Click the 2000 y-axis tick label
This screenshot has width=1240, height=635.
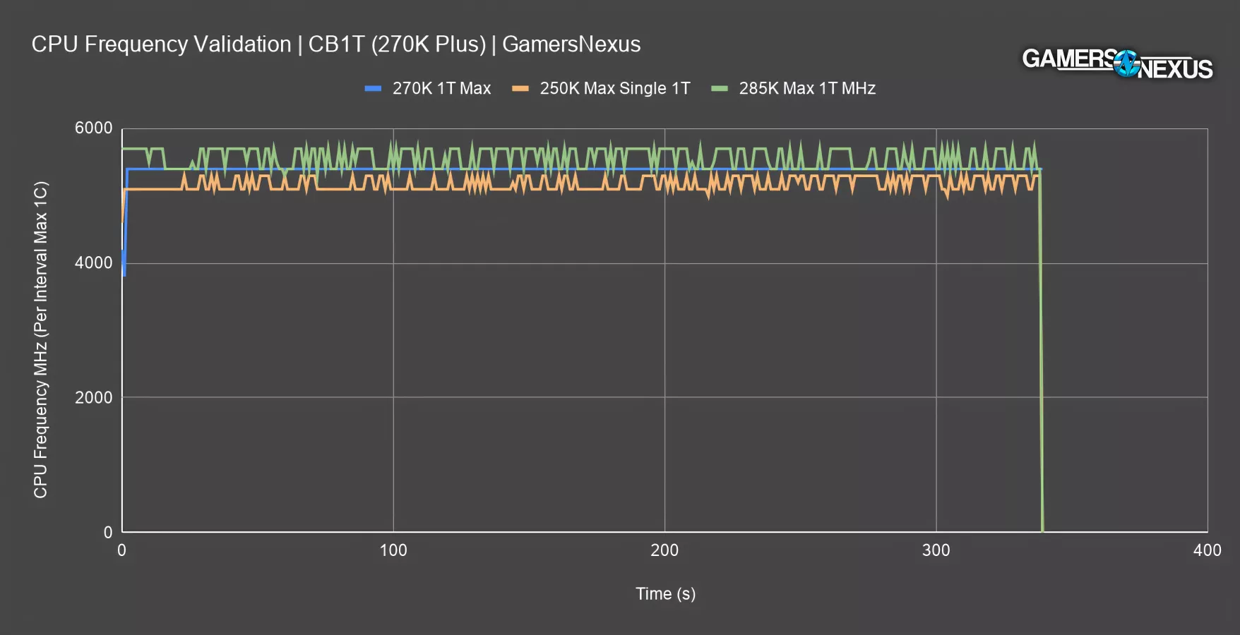click(94, 398)
